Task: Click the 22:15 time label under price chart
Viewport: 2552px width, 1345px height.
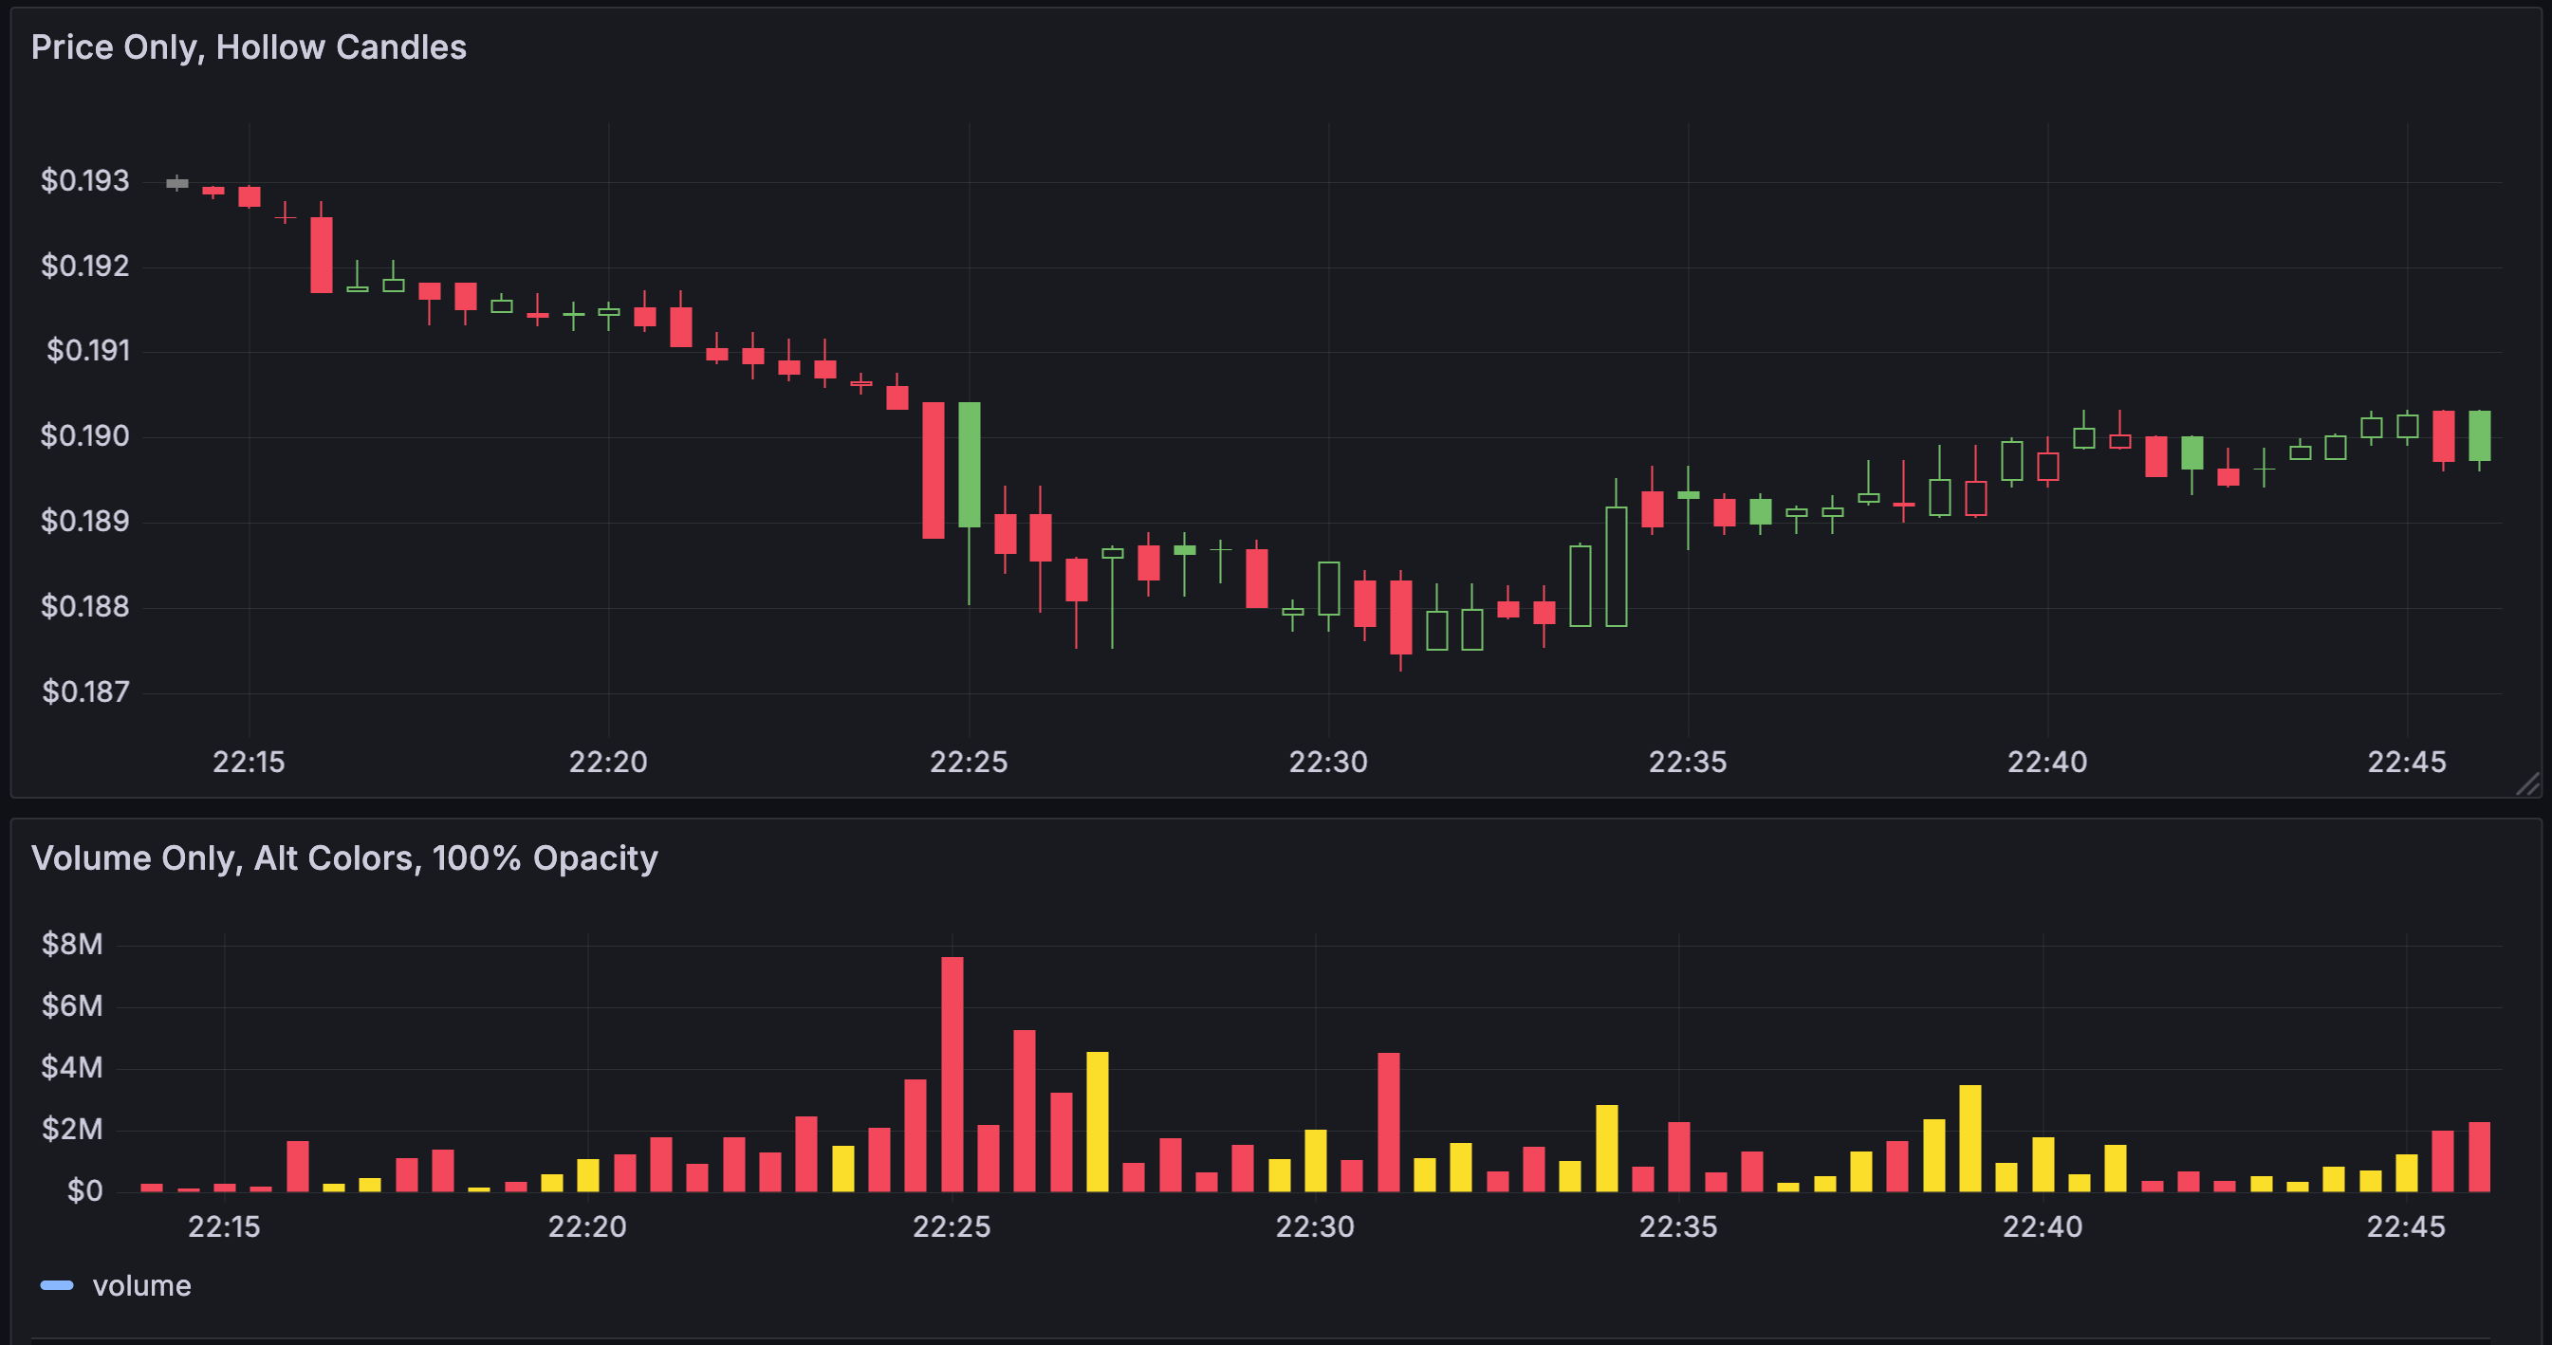Action: tap(249, 762)
